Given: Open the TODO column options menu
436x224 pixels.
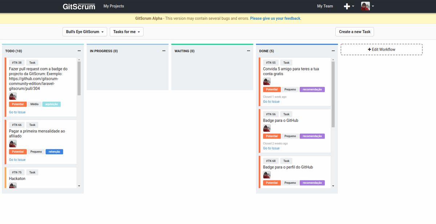Looking at the screenshot, I should [x=79, y=51].
